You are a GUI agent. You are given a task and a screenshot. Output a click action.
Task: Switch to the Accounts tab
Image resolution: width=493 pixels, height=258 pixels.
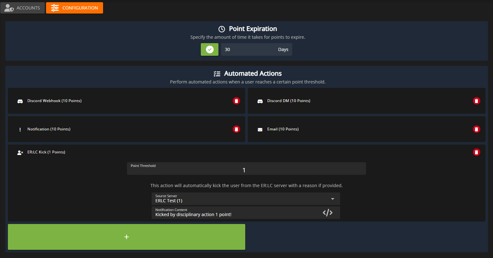coord(23,8)
